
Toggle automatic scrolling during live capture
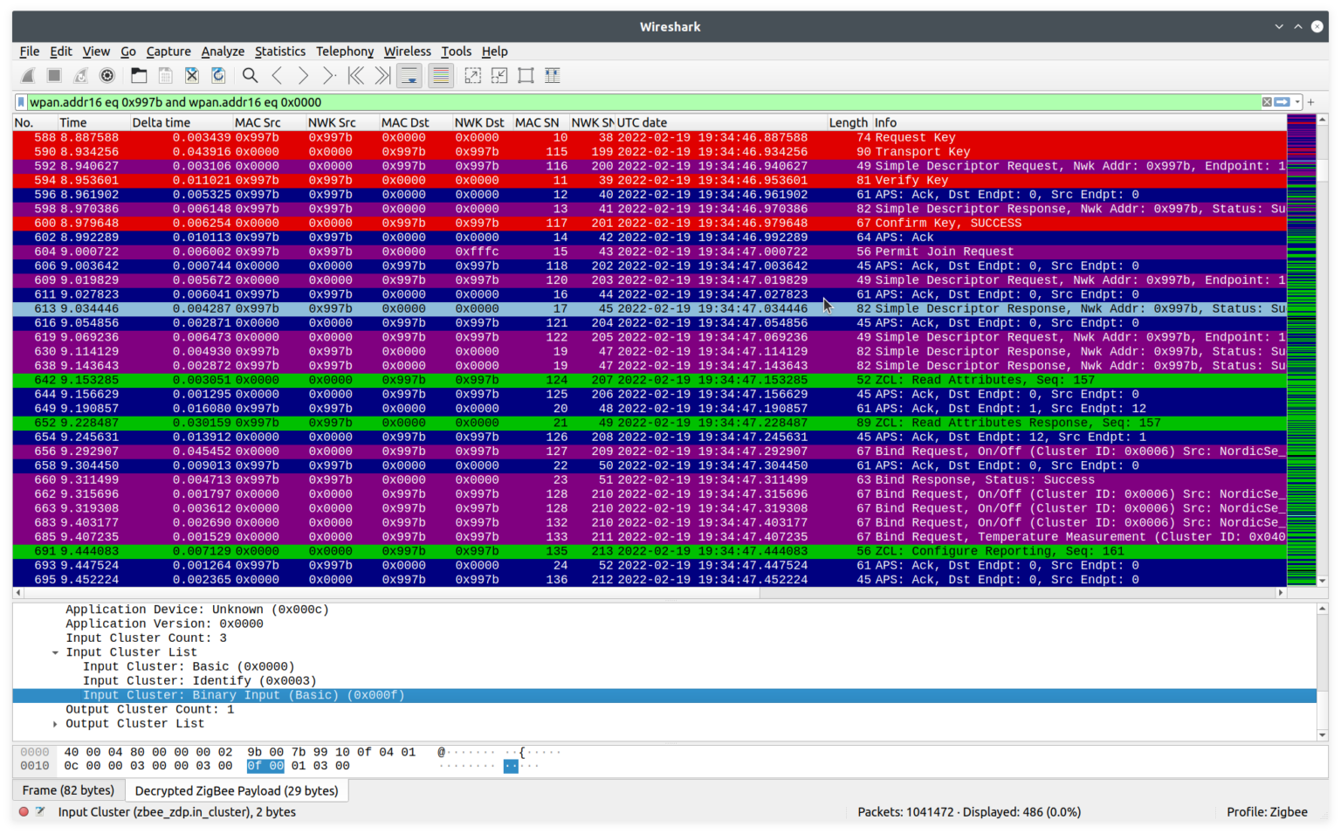[x=409, y=75]
